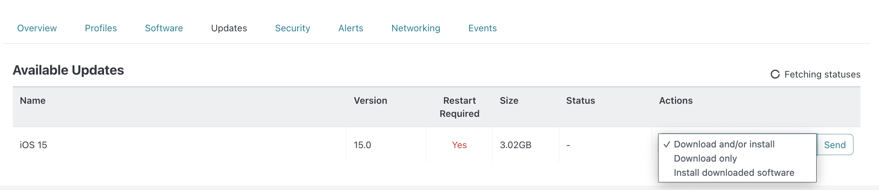Open the Overview tab

(37, 28)
